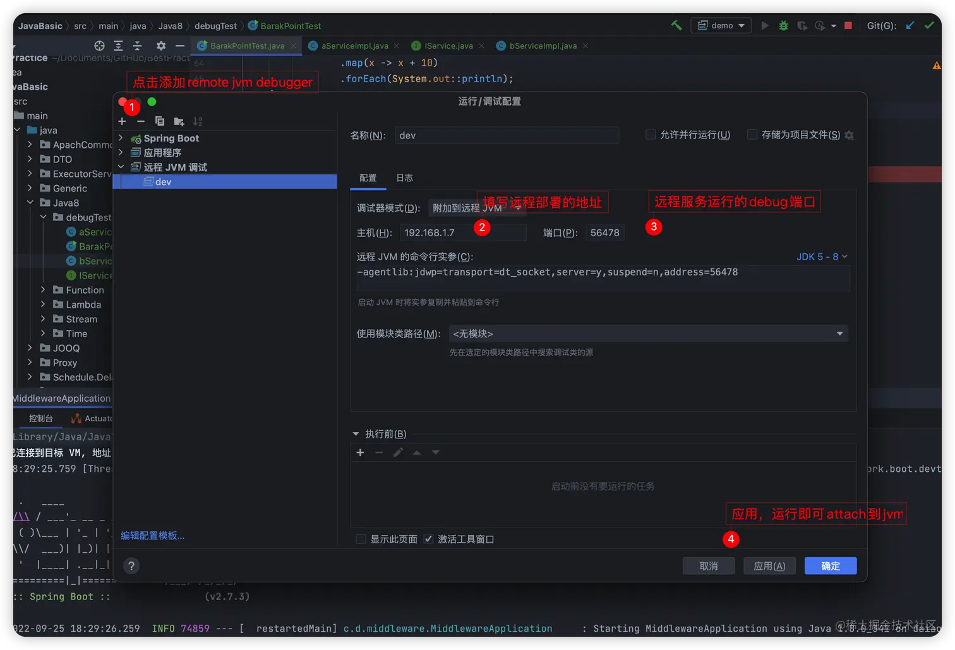The height and width of the screenshot is (650, 955).
Task: Click the save configuration to folder icon
Action: point(179,121)
